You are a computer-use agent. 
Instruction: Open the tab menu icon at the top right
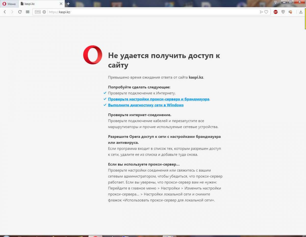[x=275, y=2]
